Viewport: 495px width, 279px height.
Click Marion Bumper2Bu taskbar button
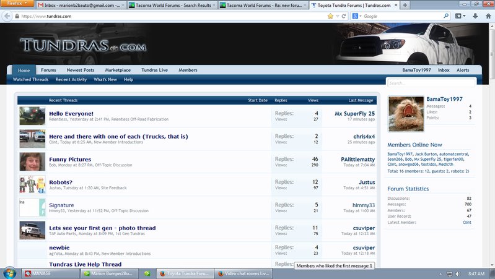click(109, 273)
